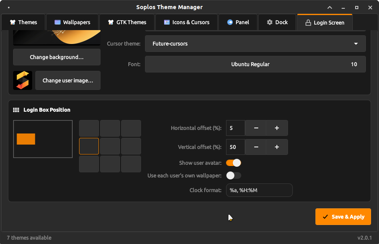This screenshot has height=244, width=379.
Task: Click the v2.0.1 version label
Action: (364, 238)
